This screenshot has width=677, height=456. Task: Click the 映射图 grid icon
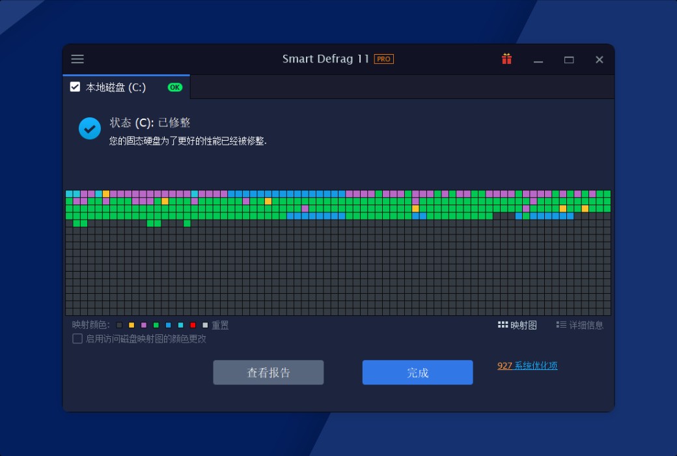[503, 324]
